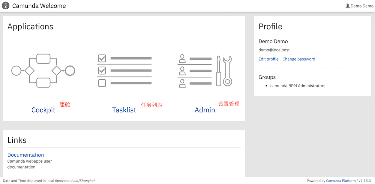Click the Camunda Welcome header title
This screenshot has width=375, height=184.
pyautogui.click(x=39, y=6)
